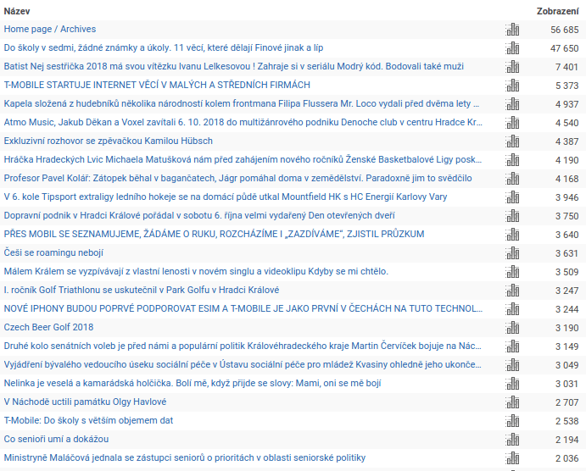Viewport: 586px width, 471px height.
Task: Click chart icon in Czech Beer Golf 2018 row
Action: [511, 328]
